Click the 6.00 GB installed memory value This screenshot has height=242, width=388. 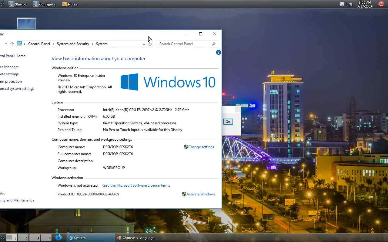pyautogui.click(x=109, y=116)
